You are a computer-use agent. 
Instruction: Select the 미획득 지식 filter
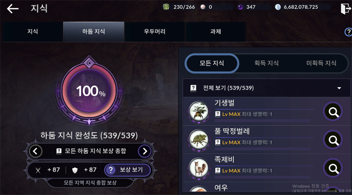[x=321, y=63]
